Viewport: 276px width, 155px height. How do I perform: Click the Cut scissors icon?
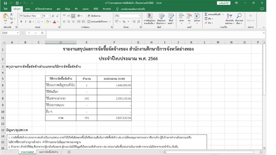click(x=12, y=15)
